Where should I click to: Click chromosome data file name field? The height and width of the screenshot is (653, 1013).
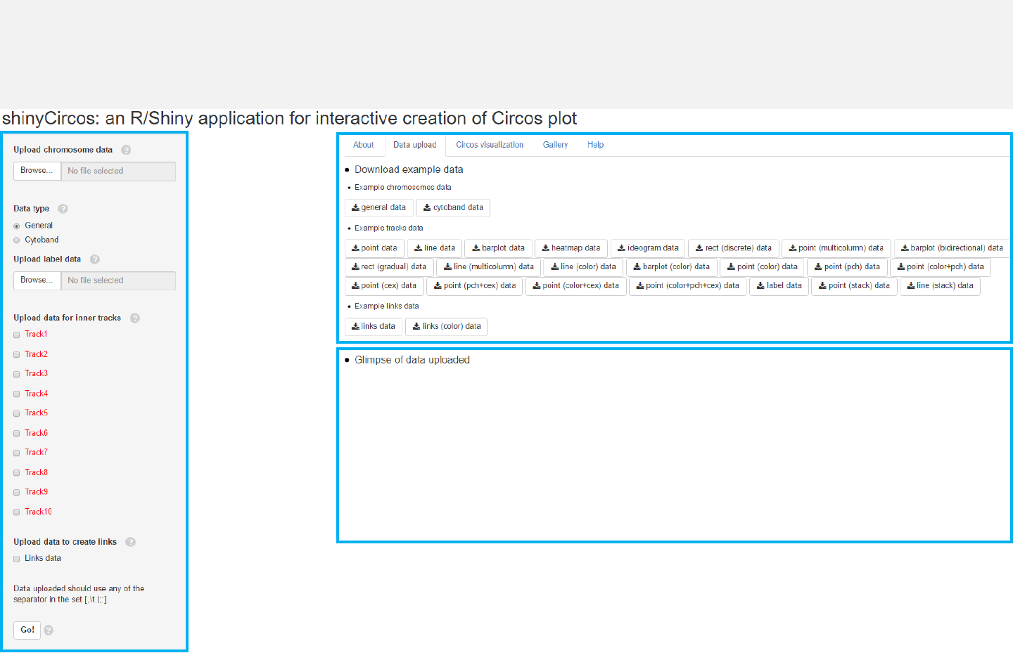click(x=118, y=171)
